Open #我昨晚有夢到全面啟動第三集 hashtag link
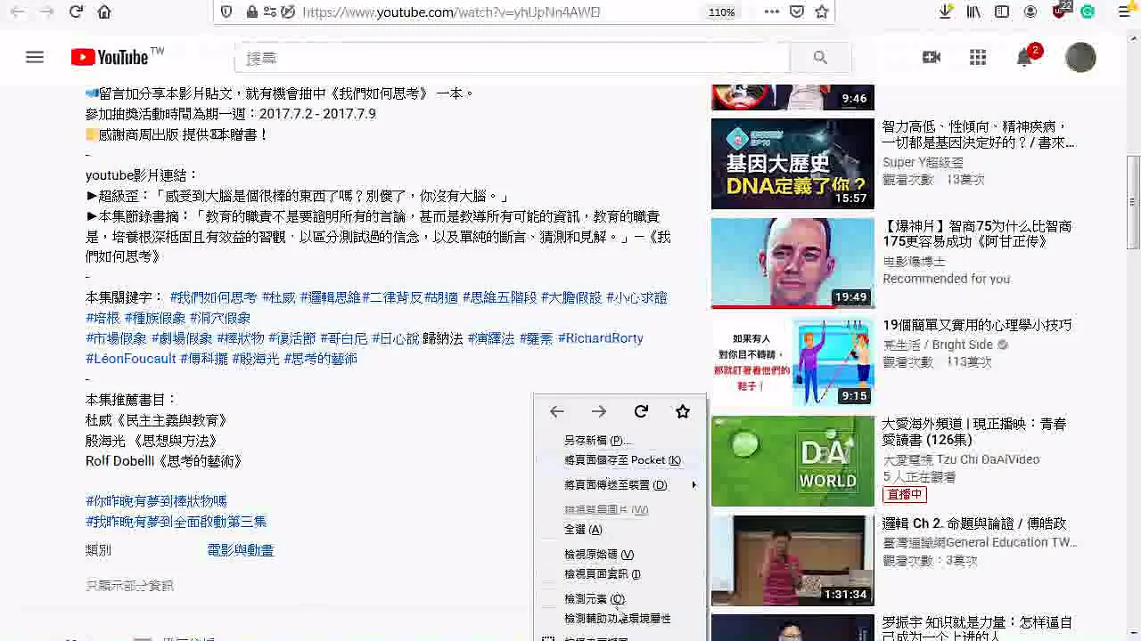This screenshot has height=641, width=1141. 176,522
